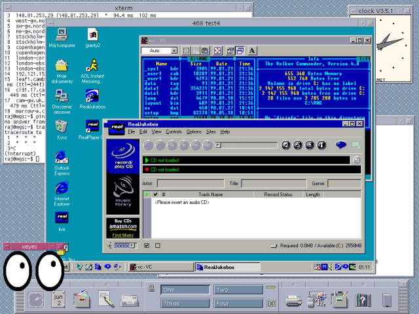Select record/play CD panel in RealJukebox

tap(123, 156)
